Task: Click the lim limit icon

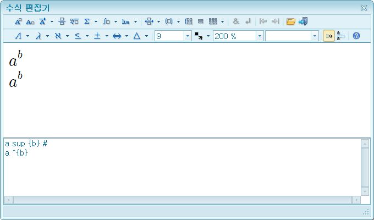Action: click(126, 21)
